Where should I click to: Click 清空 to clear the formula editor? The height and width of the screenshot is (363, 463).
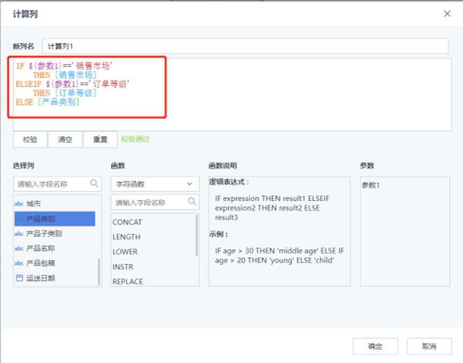[65, 140]
